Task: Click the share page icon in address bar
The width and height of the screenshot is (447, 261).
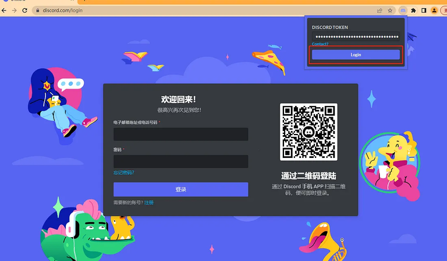Action: [x=379, y=10]
